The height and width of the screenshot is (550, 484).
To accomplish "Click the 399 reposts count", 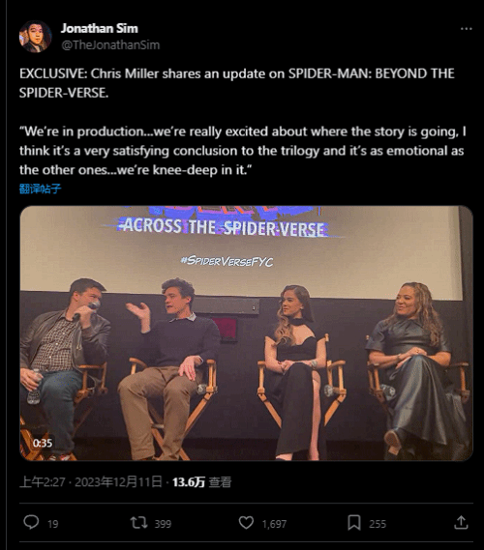I will [x=163, y=524].
